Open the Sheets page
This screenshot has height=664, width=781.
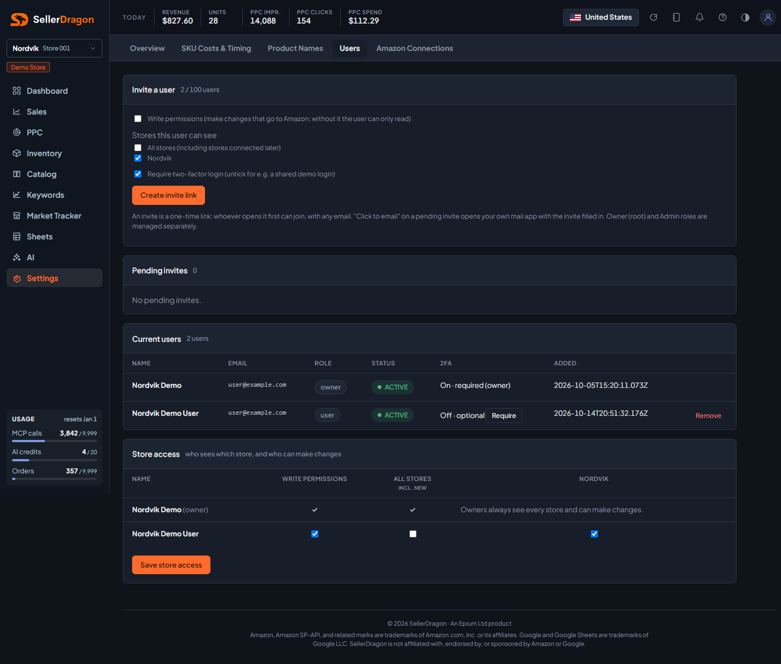pos(54,237)
